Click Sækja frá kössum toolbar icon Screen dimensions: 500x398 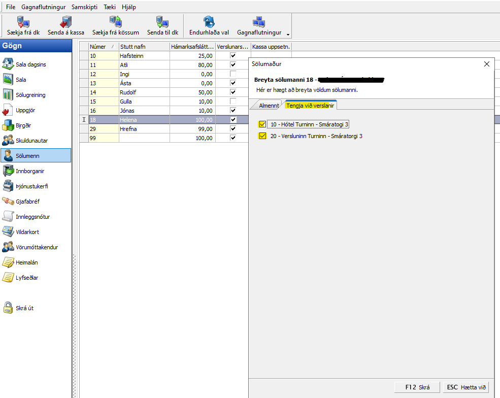[115, 22]
